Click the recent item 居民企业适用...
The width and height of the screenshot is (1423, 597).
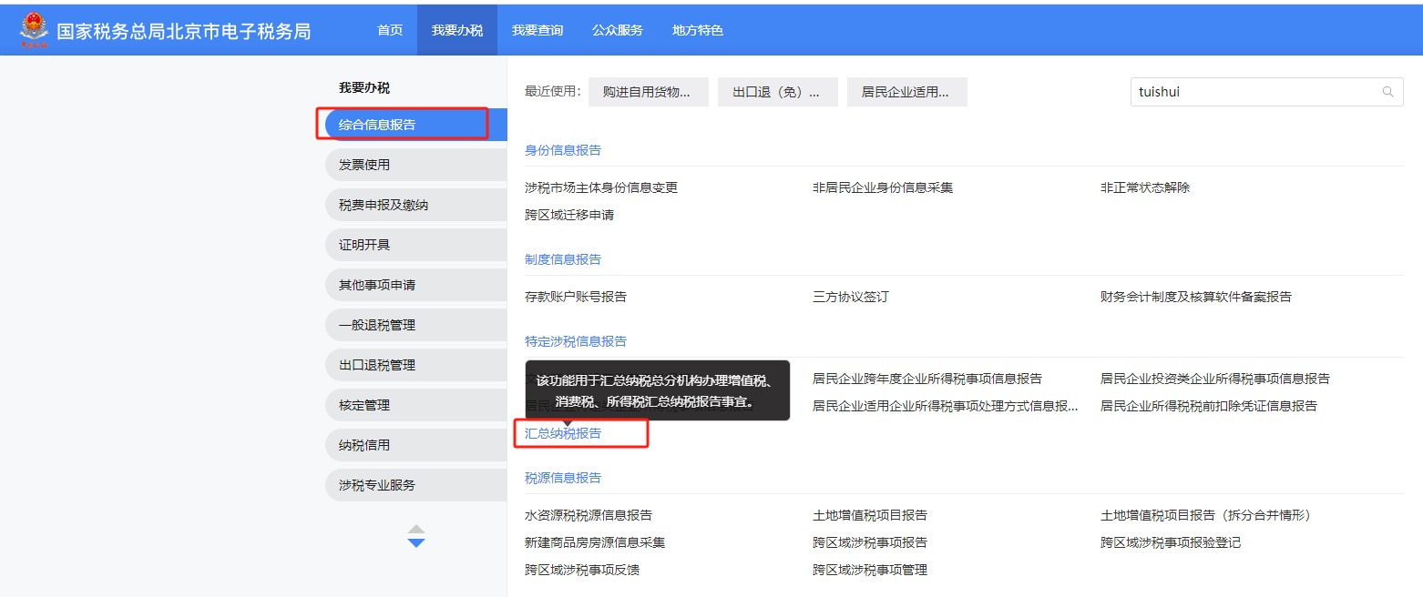click(907, 92)
